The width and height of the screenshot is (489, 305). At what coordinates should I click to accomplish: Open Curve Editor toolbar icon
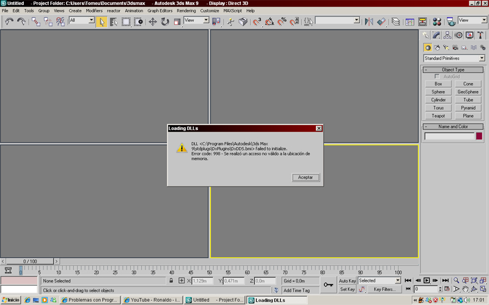tap(410, 22)
